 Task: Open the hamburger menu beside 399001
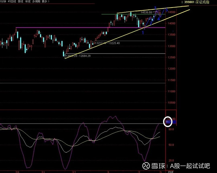tap(182, 2)
